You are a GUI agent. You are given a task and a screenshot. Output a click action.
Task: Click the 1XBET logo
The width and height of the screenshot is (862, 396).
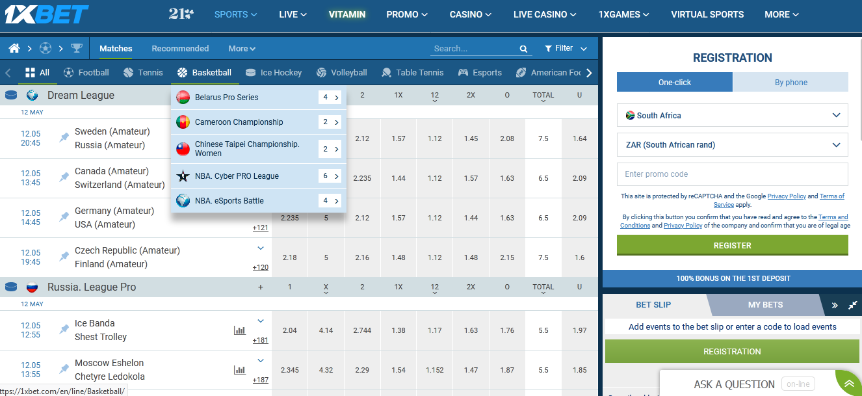coord(47,14)
